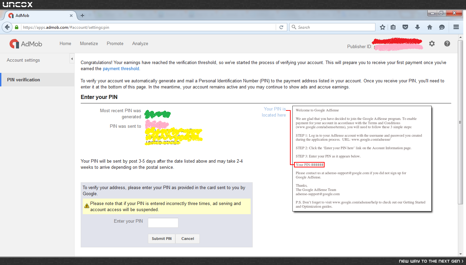The image size is (466, 265).
Task: Select the AdMob browser tab
Action: (x=41, y=16)
